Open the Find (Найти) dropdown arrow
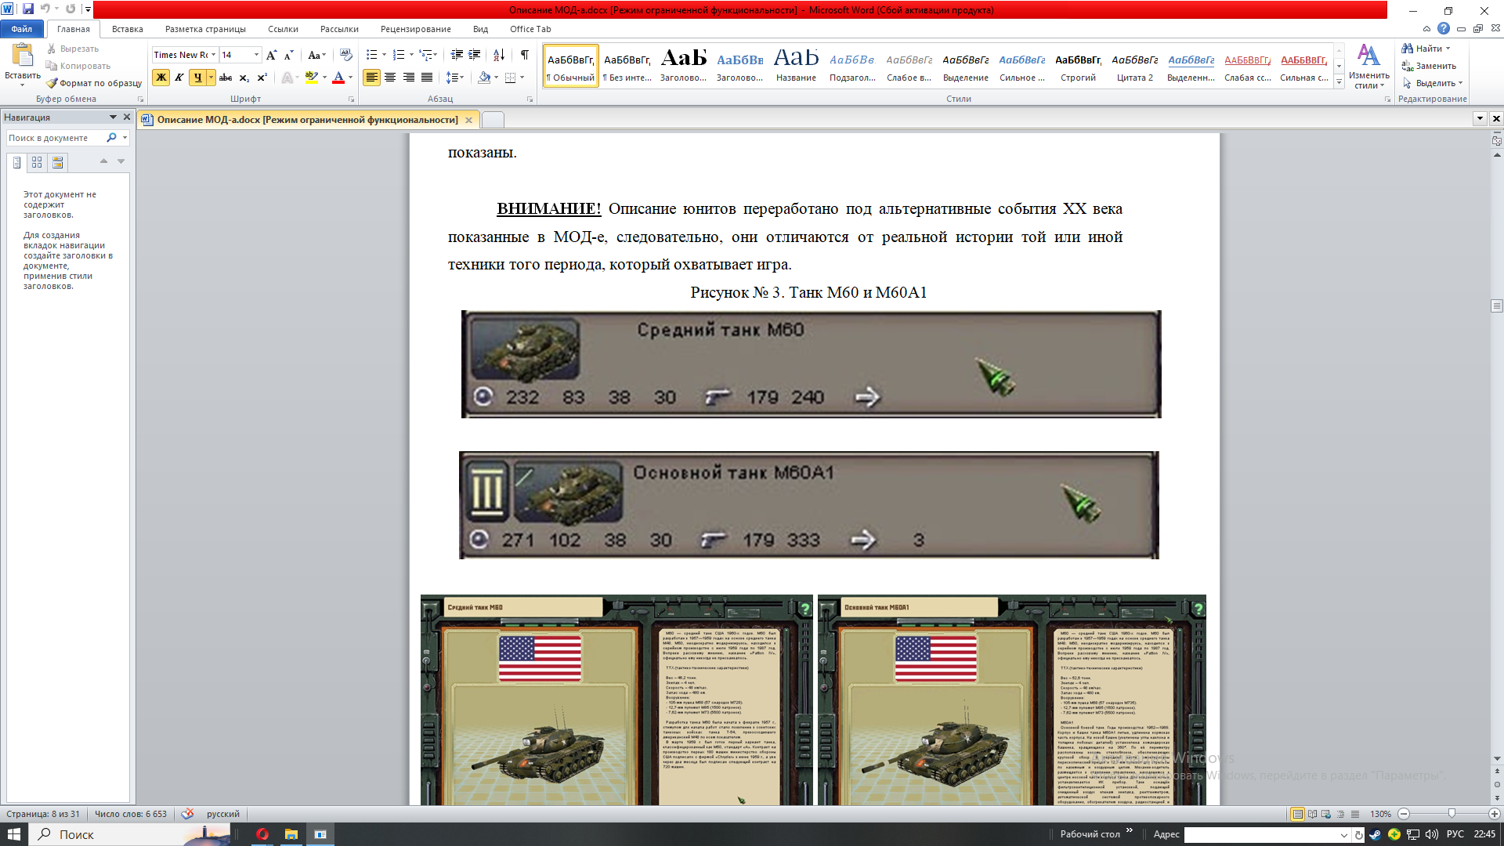This screenshot has width=1504, height=846. click(1448, 49)
